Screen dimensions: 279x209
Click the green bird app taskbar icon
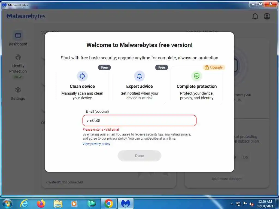92,204
